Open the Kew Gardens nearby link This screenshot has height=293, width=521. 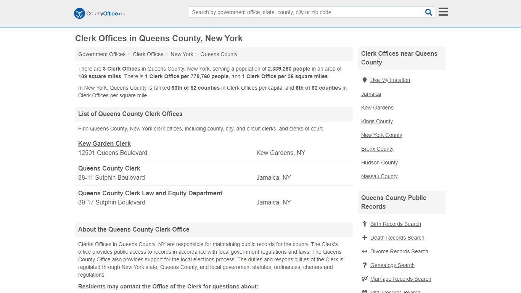pos(377,108)
